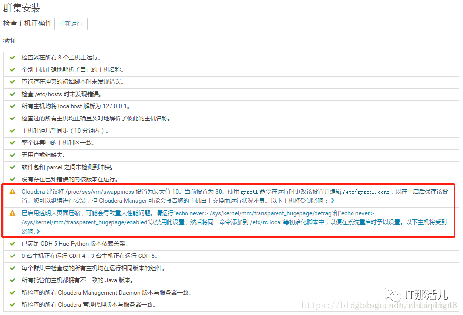Click warning icon beside swappiness message
This screenshot has width=463, height=315.
click(12, 192)
